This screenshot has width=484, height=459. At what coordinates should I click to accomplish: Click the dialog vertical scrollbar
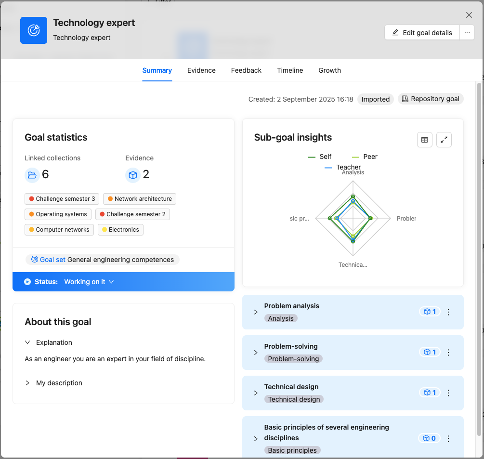click(479, 259)
